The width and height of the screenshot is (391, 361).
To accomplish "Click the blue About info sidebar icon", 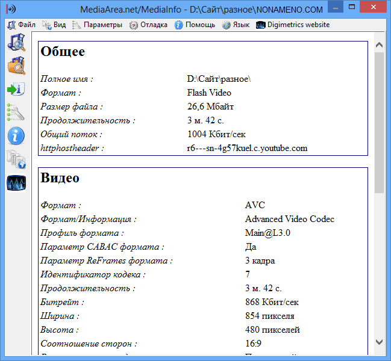I will coord(16,135).
